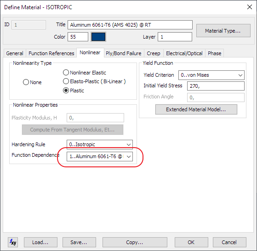Open the Phase tab
The height and width of the screenshot is (251, 257).
(x=215, y=53)
